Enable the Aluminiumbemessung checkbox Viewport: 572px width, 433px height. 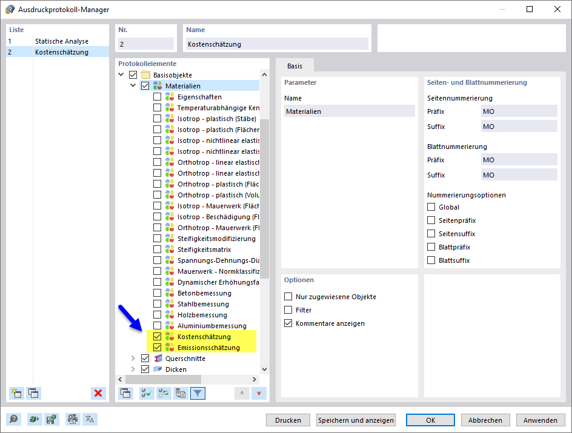(x=157, y=325)
